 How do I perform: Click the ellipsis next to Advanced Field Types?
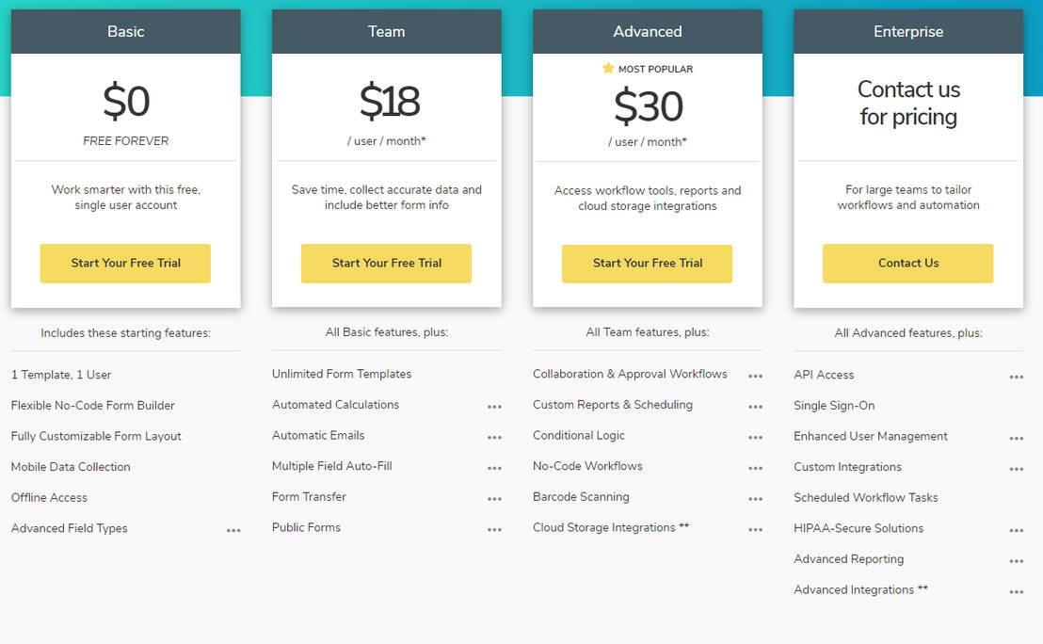[233, 530]
